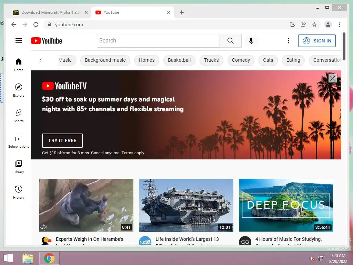Click the SIGN IN button
353x265 pixels.
[317, 41]
